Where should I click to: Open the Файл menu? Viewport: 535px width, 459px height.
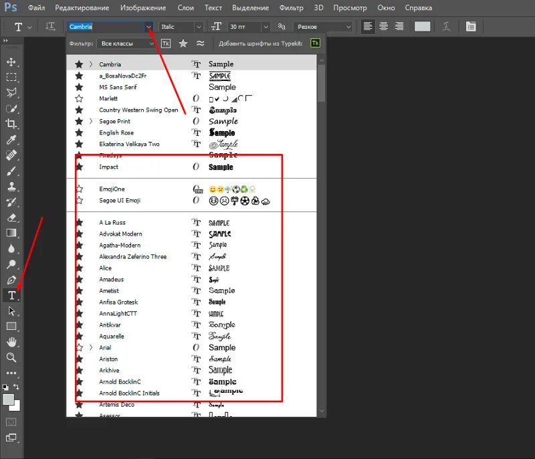tap(36, 7)
